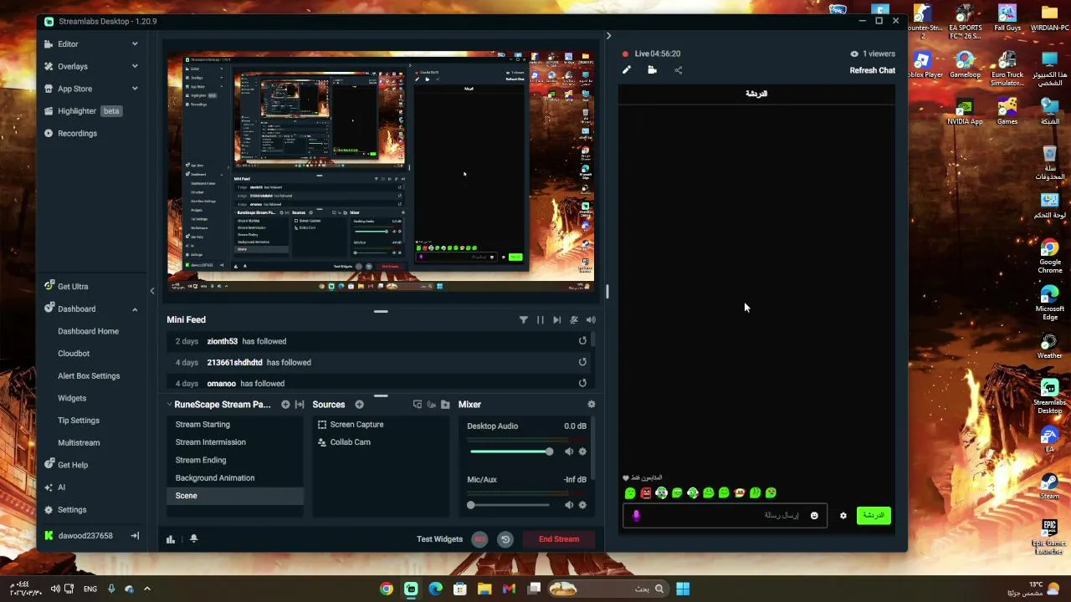
Task: Open Desktop Audio source settings gear
Action: coord(582,451)
